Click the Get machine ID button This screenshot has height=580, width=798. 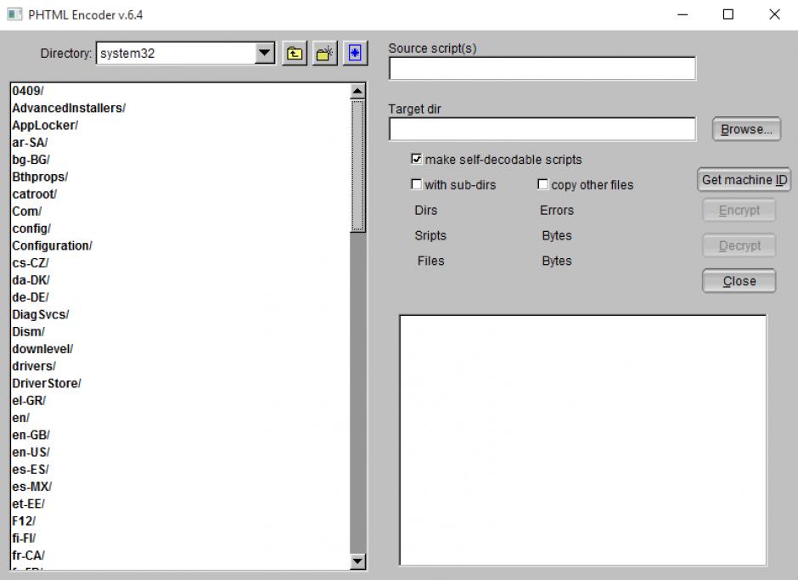tap(744, 180)
